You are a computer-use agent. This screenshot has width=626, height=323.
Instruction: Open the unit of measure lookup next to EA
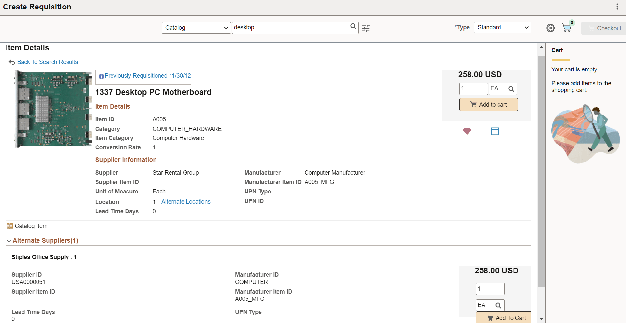(x=511, y=88)
